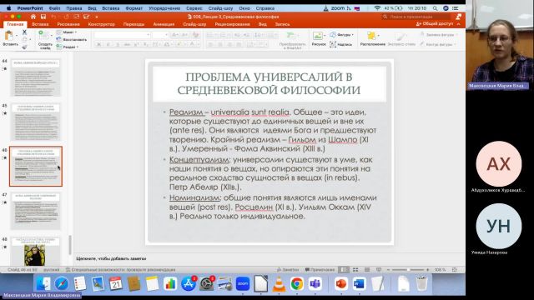
Task: Insert picture via Рисунок icon
Action: pos(318,38)
